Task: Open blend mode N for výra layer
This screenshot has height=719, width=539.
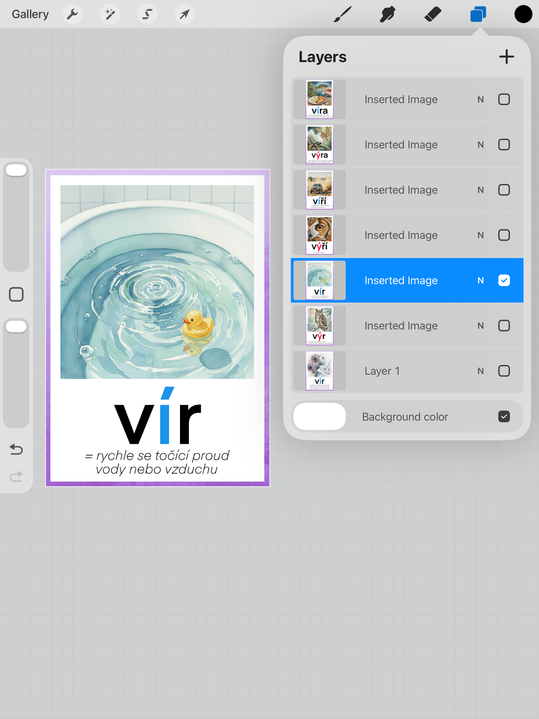Action: coord(480,145)
